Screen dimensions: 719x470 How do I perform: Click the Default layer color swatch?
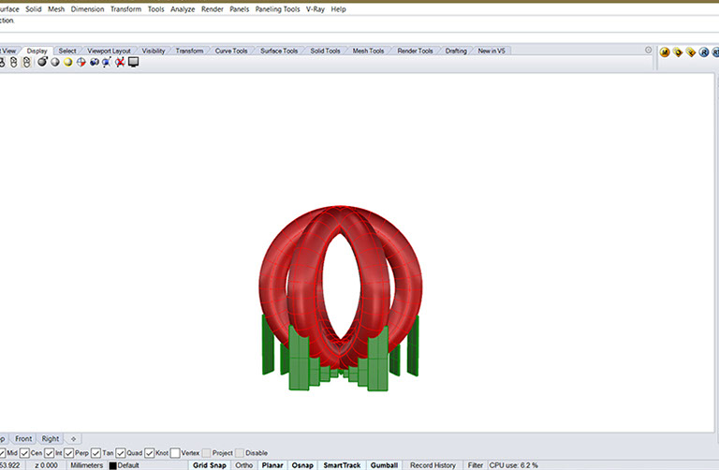[x=112, y=466]
